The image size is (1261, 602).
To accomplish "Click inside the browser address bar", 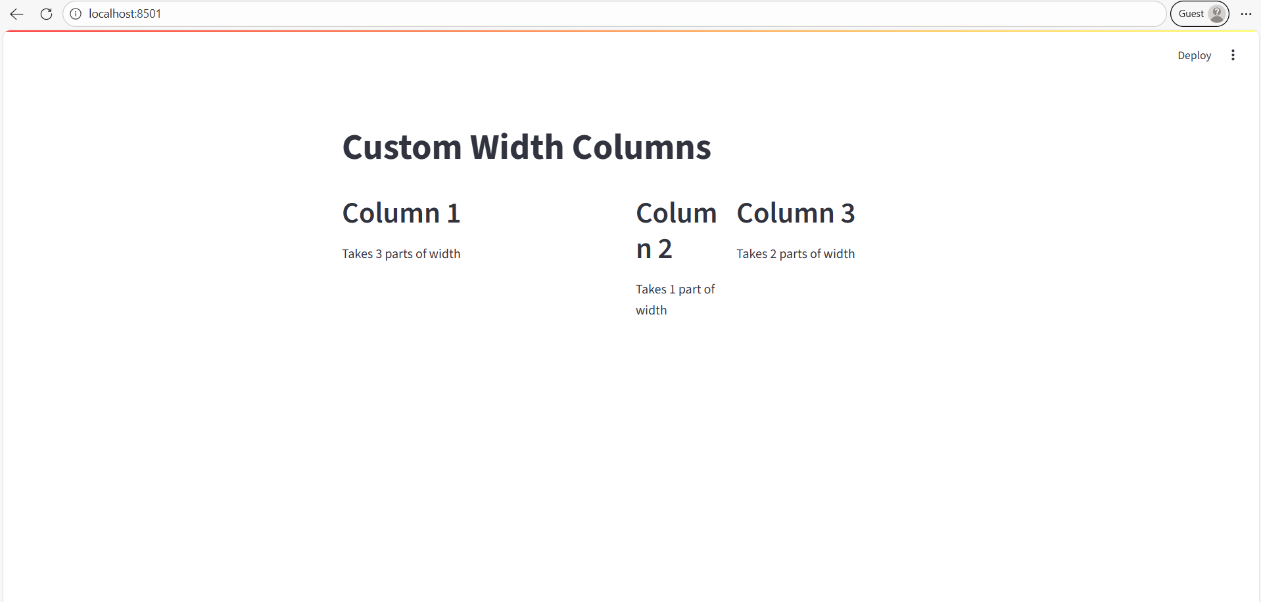I will [x=394, y=13].
